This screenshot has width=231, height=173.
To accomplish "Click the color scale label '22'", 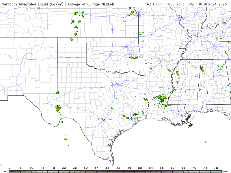I will pos(64,168).
